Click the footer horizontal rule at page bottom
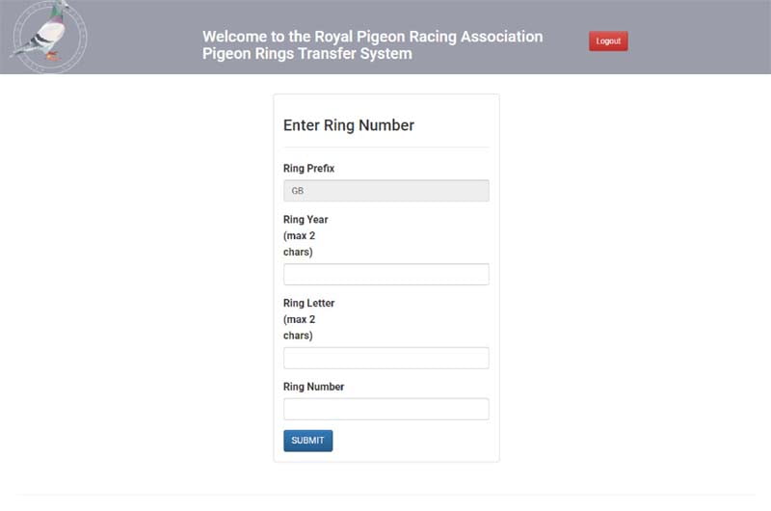 [x=385, y=495]
